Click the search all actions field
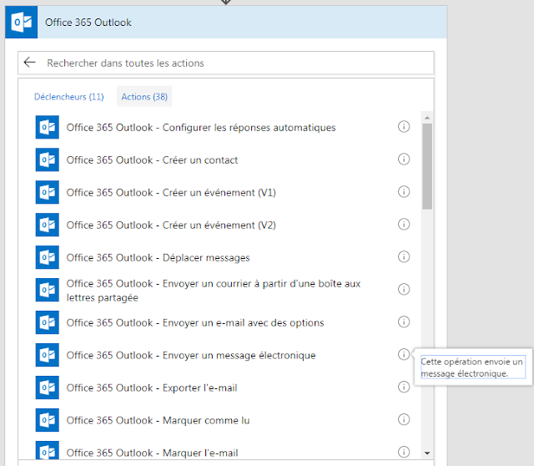 [226, 63]
